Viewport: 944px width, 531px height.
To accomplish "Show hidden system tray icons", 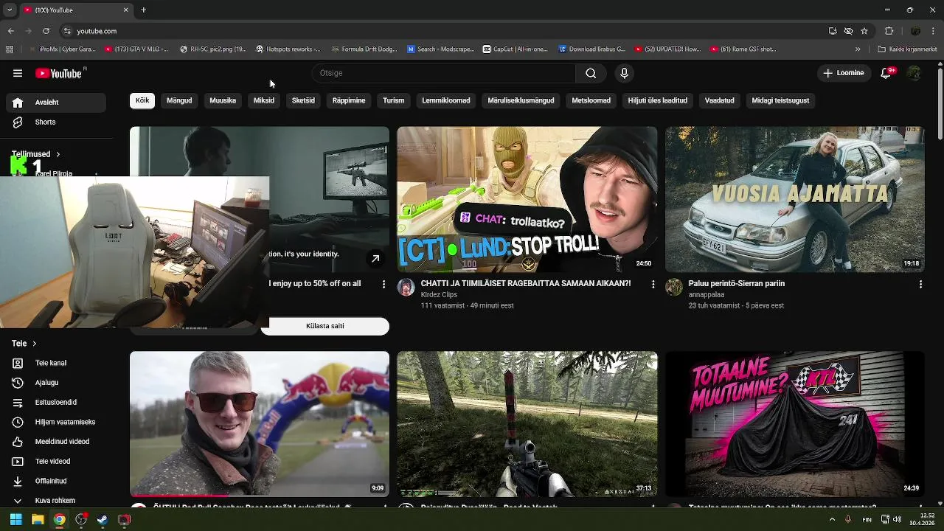I will pos(833,519).
